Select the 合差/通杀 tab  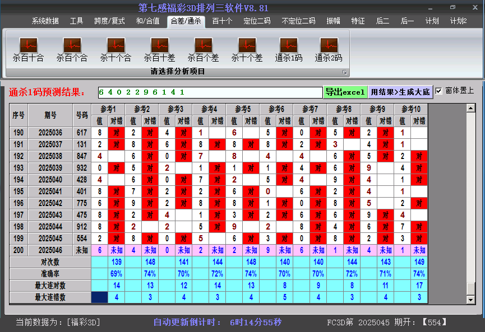(x=186, y=21)
